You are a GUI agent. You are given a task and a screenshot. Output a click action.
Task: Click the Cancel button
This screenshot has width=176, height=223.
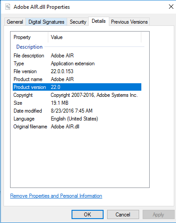(123, 215)
